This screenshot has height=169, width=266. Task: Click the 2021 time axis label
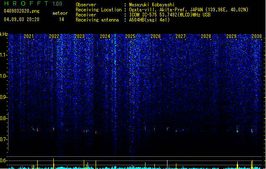point(29,36)
